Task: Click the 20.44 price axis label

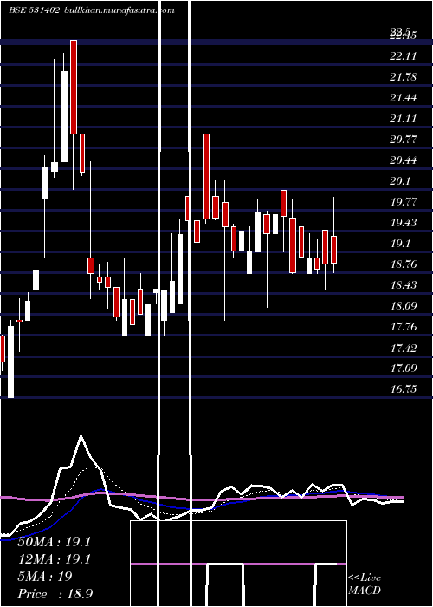Action: [x=404, y=160]
